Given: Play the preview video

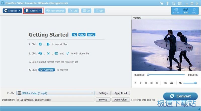Looking at the screenshot, I should tap(141, 83).
